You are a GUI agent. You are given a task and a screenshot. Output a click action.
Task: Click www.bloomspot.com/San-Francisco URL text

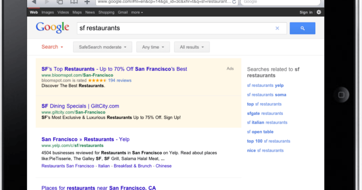point(77,75)
